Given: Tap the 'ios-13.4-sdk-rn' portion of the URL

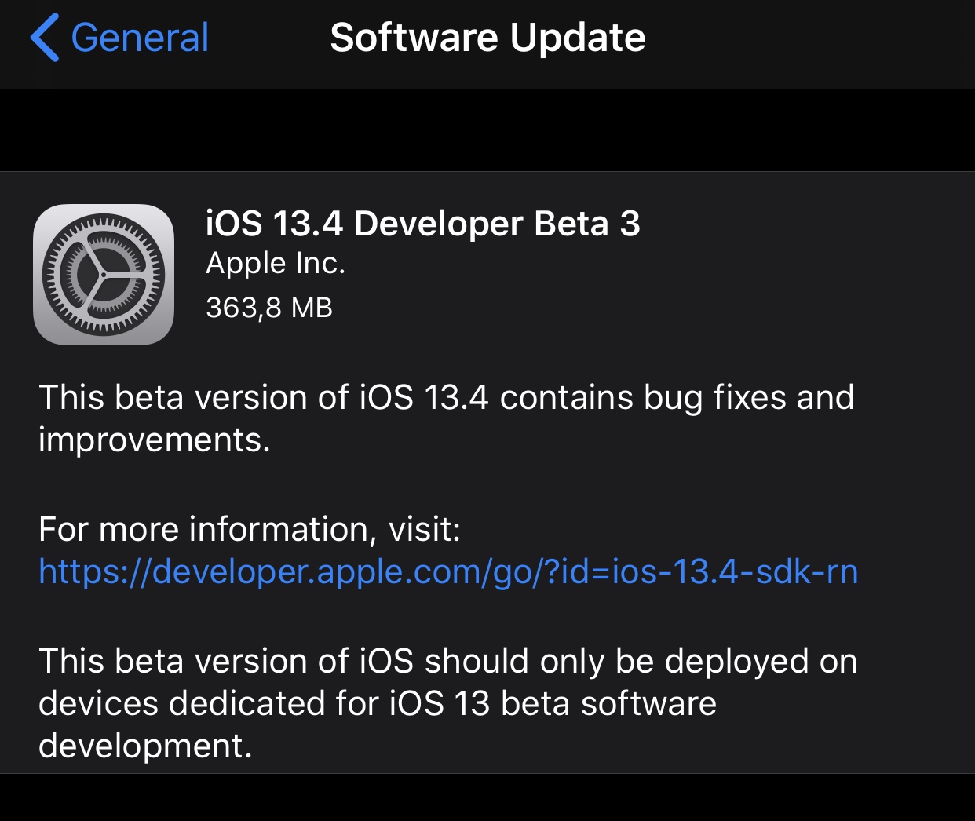Looking at the screenshot, I should pyautogui.click(x=735, y=571).
